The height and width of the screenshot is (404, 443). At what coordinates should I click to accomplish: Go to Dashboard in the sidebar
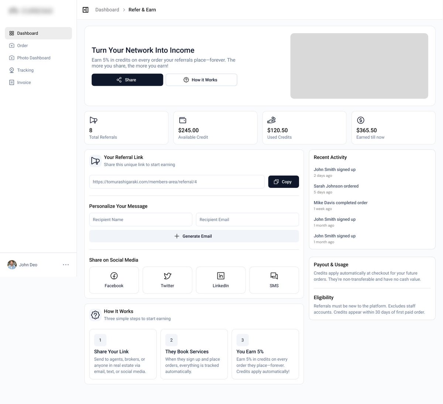38,33
